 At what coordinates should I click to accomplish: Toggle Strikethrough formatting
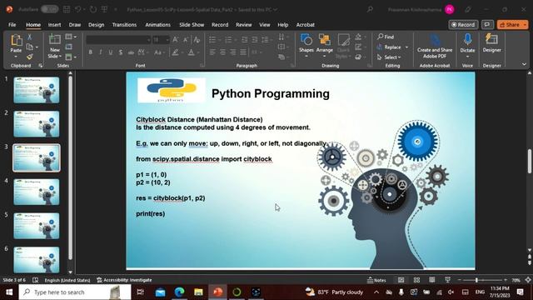131,52
